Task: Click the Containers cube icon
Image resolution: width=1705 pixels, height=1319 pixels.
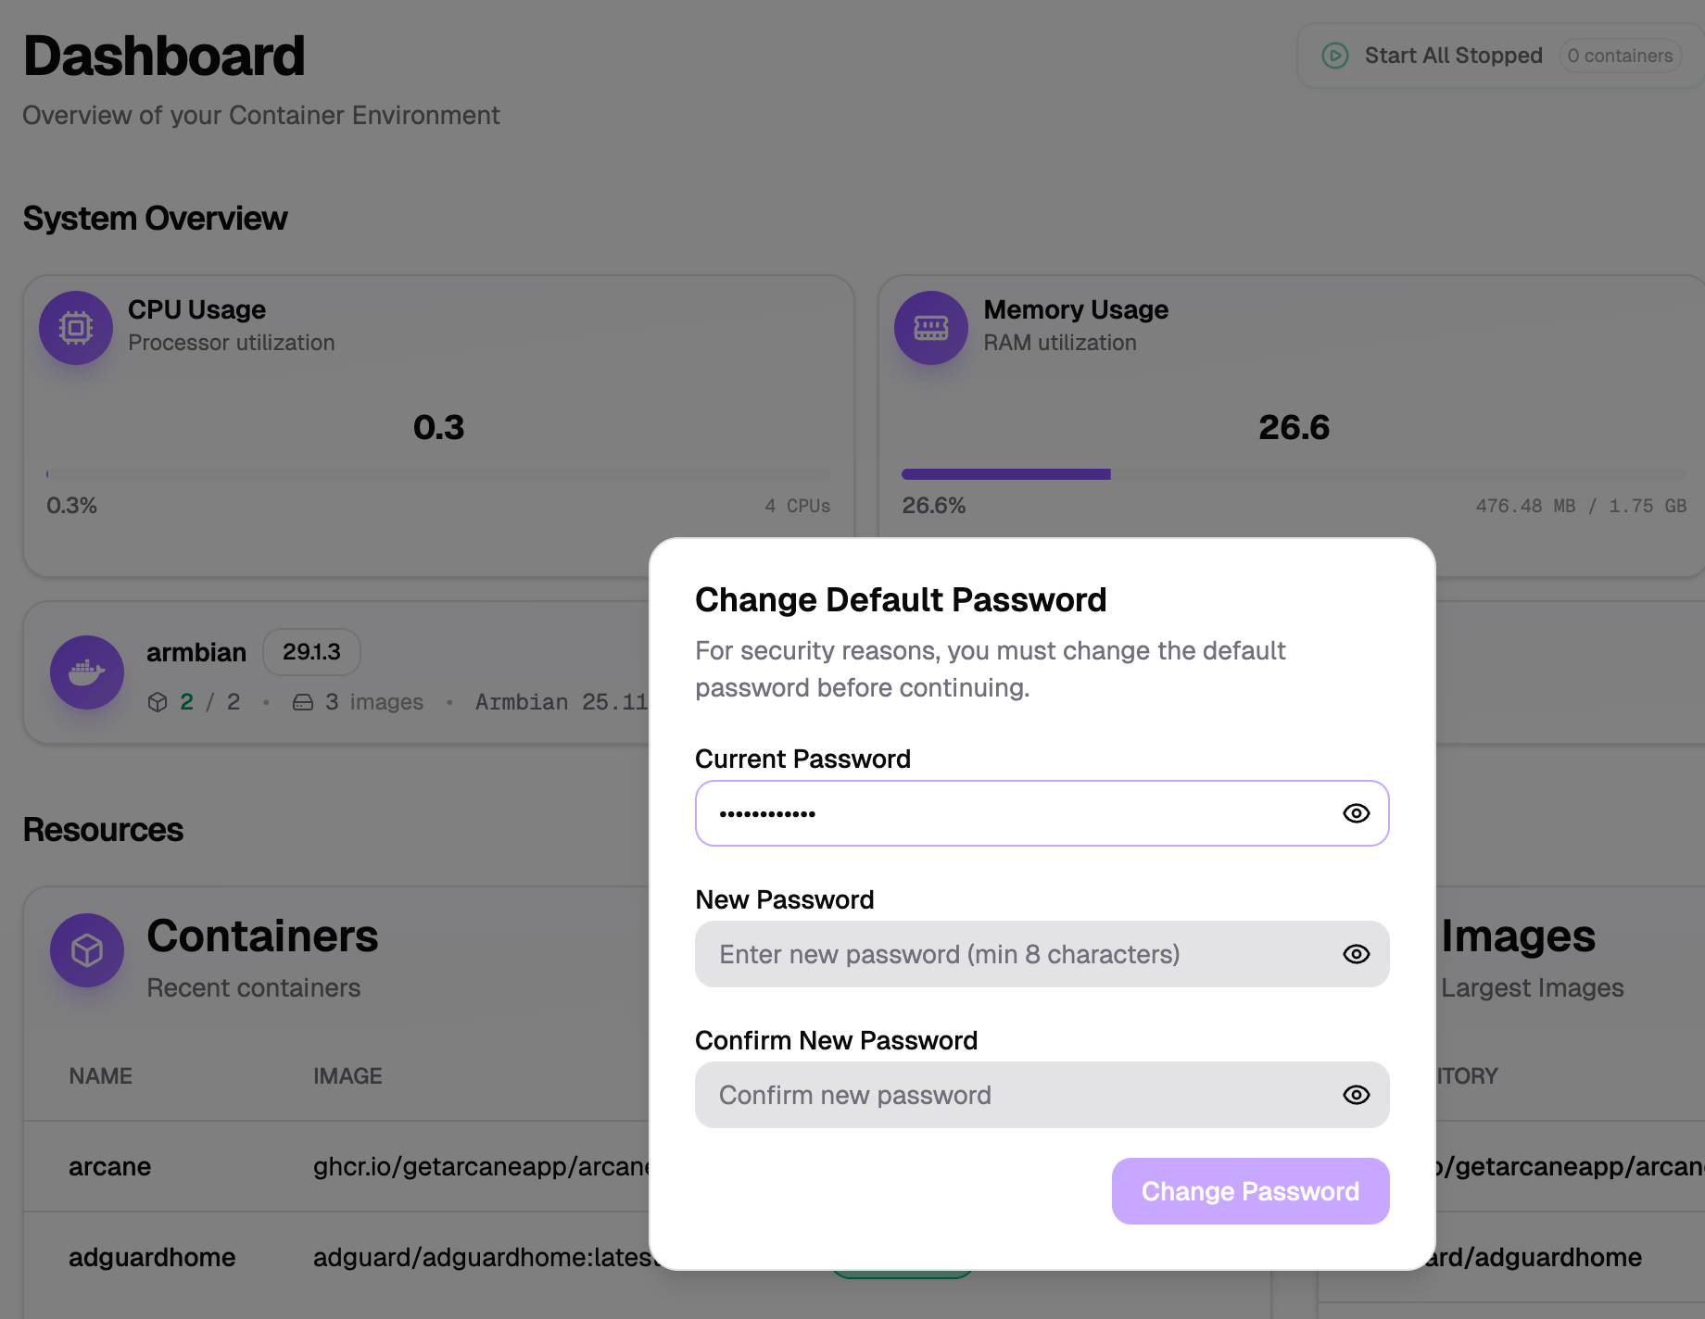Action: click(x=87, y=950)
